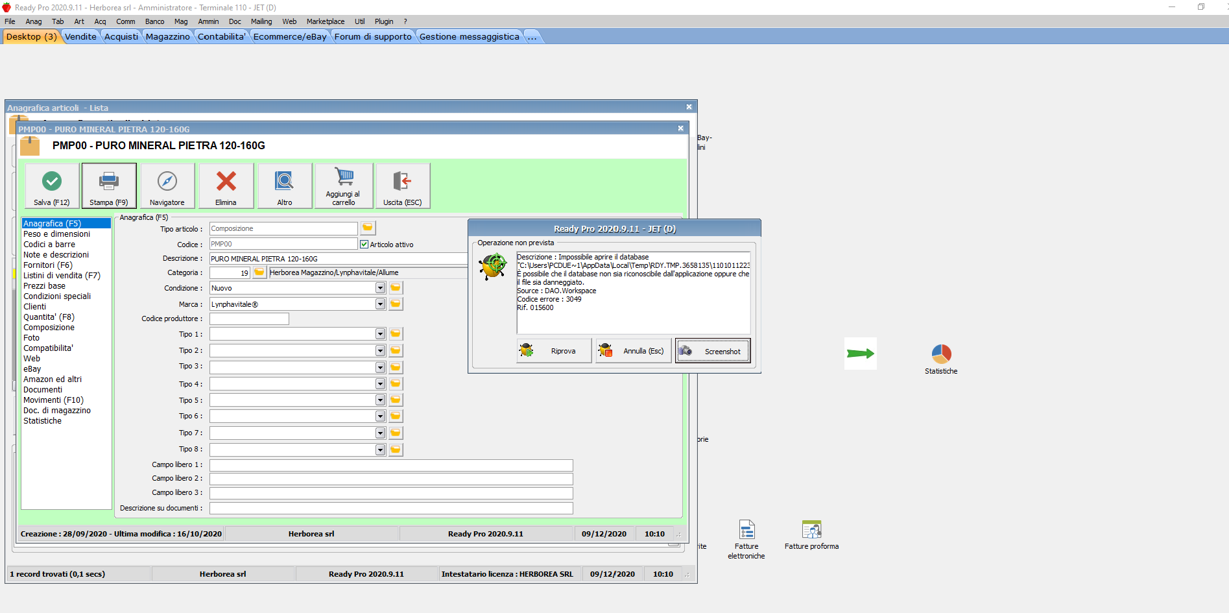Select Amazon ed altri in the sidebar
The height and width of the screenshot is (613, 1229).
(53, 379)
